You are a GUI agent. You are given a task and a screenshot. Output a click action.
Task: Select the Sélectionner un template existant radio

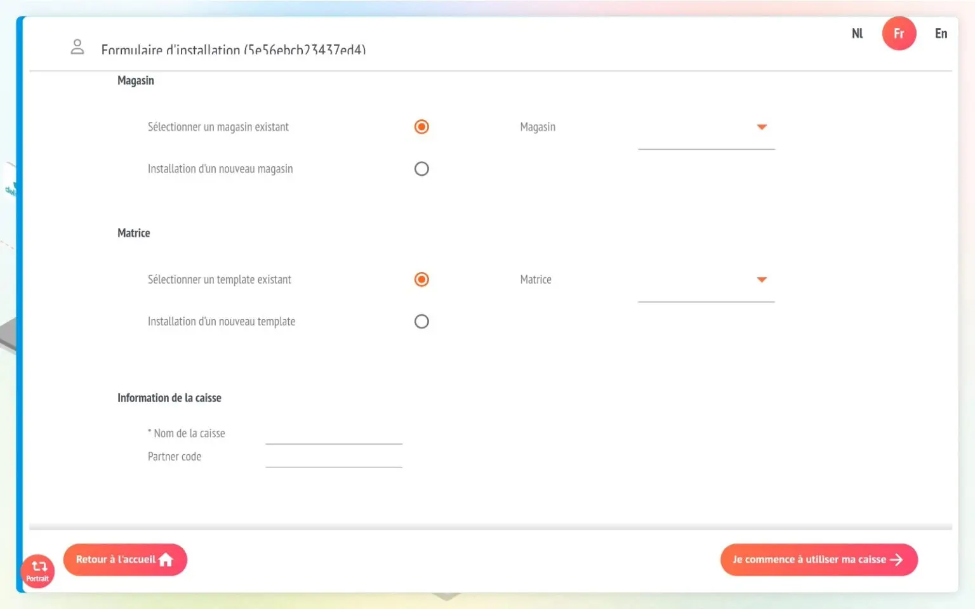tap(421, 280)
